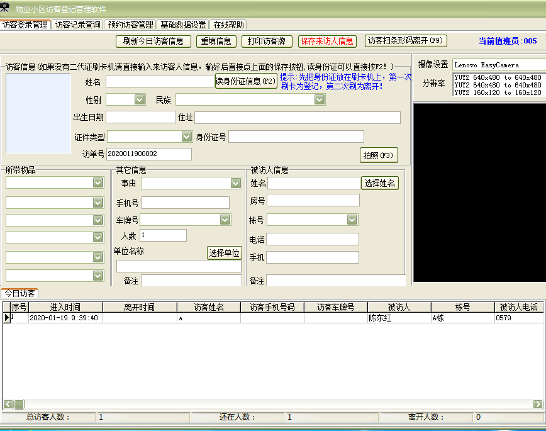Open the 性别 dropdown
Viewport: 546px width, 431px height.
(139, 99)
